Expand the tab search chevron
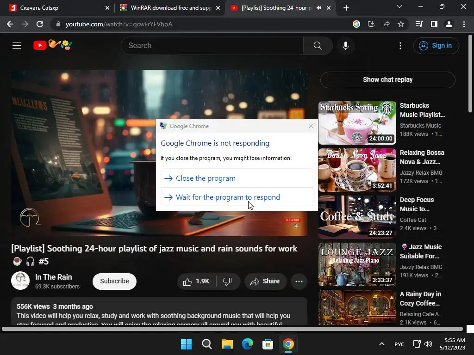This screenshot has width=474, height=355. coord(399,6)
